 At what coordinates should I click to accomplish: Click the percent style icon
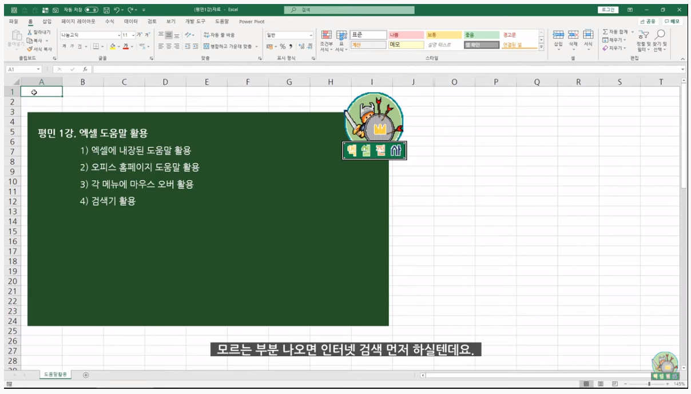point(283,46)
